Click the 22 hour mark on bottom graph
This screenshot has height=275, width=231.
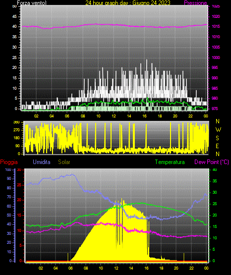coord(191,268)
